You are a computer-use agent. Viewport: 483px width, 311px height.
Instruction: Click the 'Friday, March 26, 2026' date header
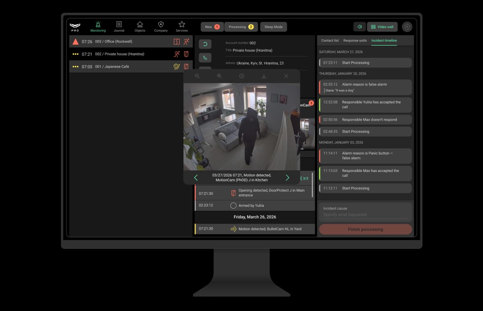pos(255,217)
